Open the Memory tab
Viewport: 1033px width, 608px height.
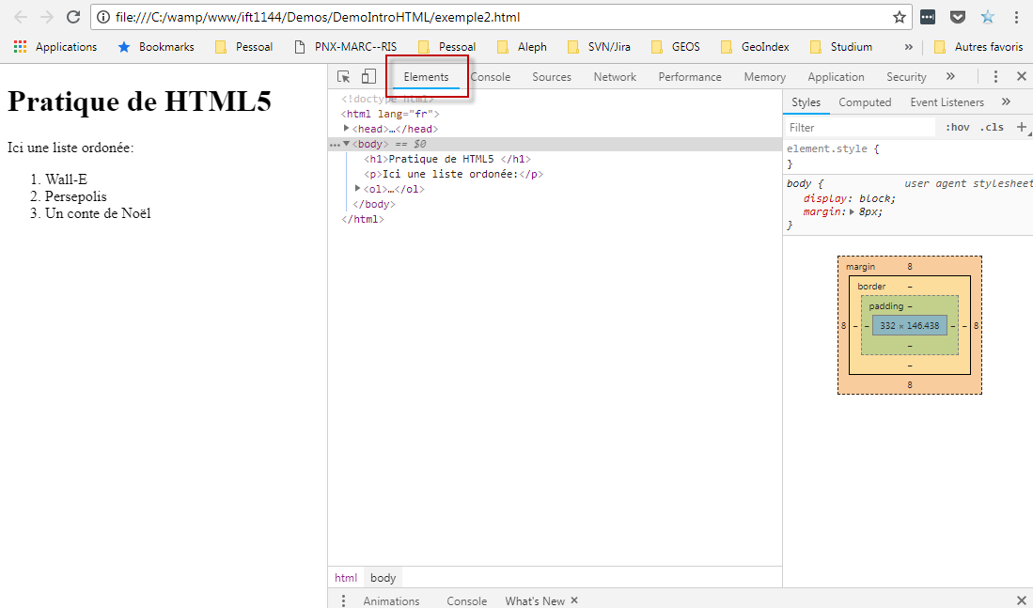coord(764,77)
